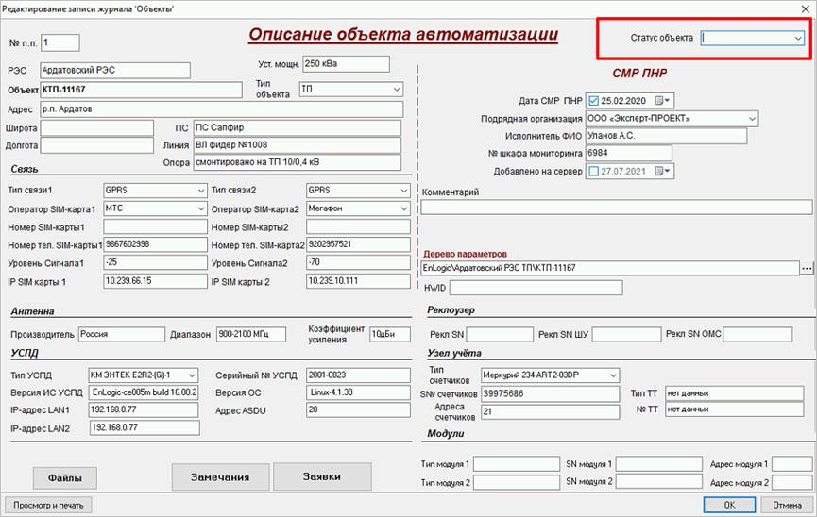Click the ПС field ПС Сапфир

[x=298, y=127]
